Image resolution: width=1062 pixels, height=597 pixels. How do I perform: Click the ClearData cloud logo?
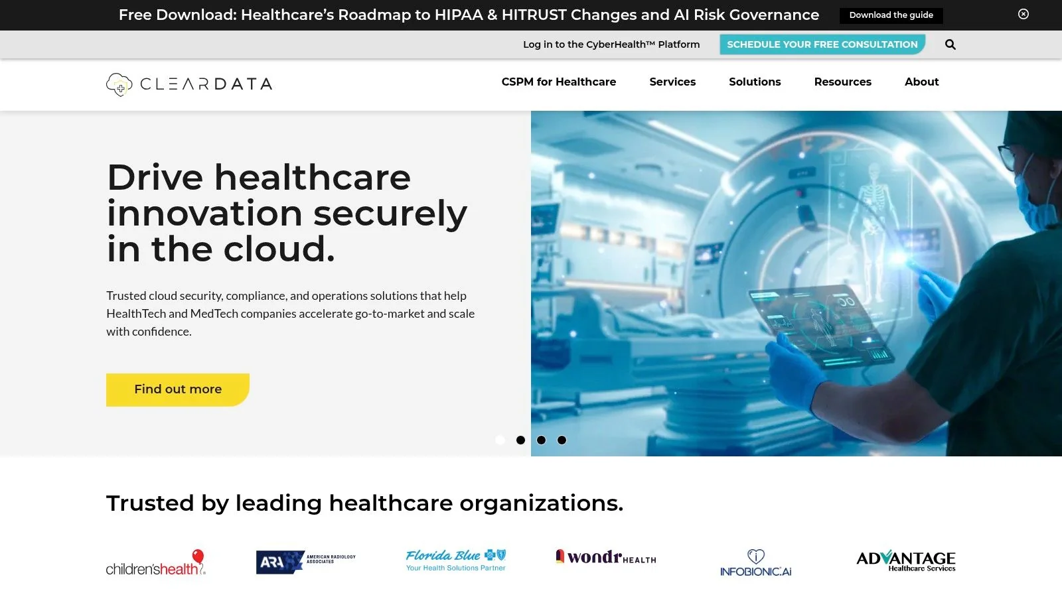point(118,84)
